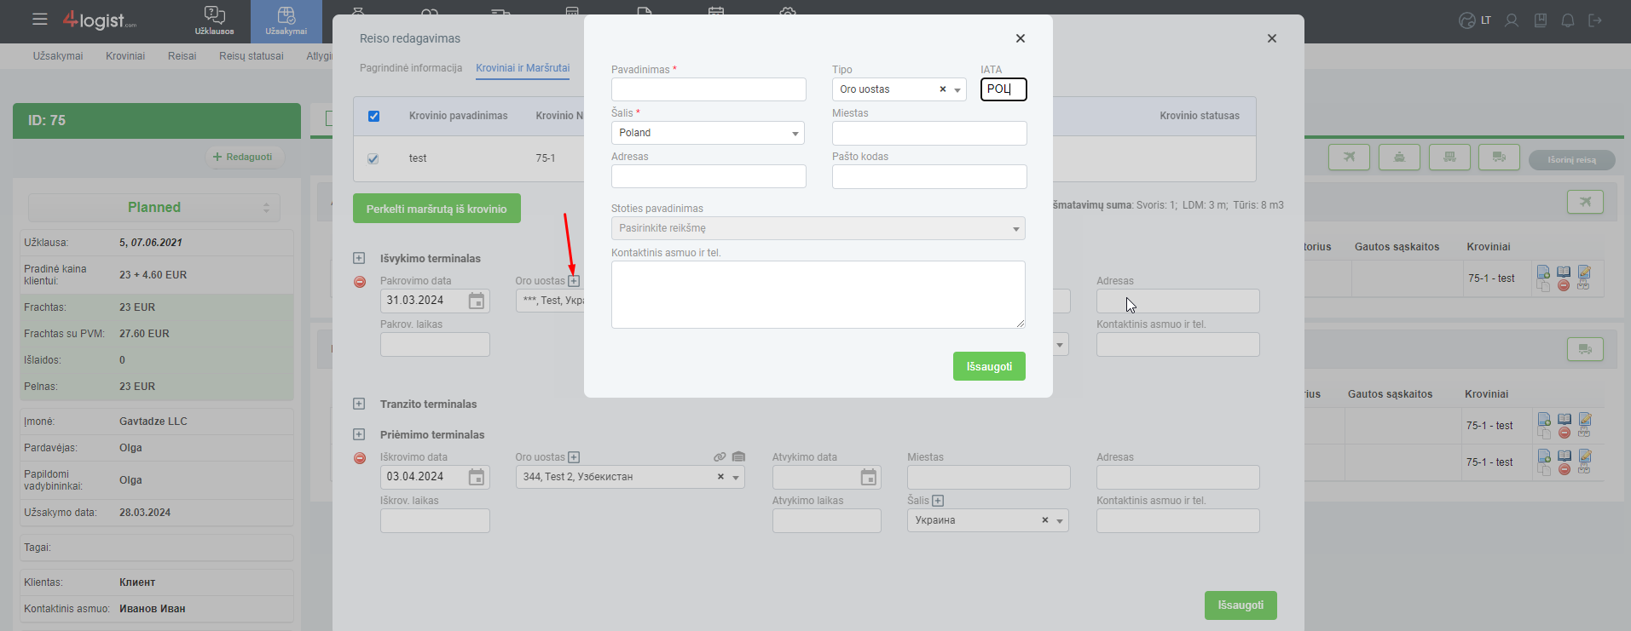
Task: Click the train trip button
Action: [1449, 157]
